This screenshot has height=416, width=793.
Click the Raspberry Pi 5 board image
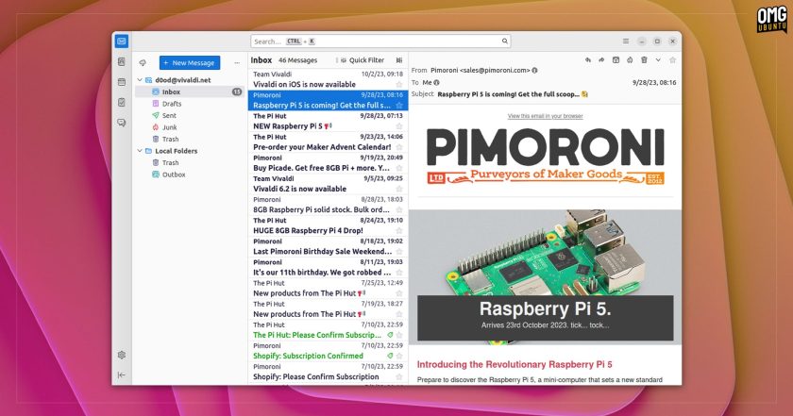pyautogui.click(x=546, y=277)
